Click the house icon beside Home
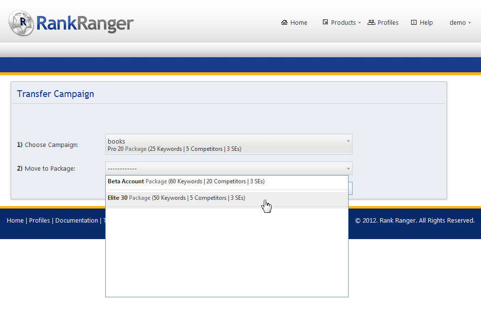 tap(284, 22)
